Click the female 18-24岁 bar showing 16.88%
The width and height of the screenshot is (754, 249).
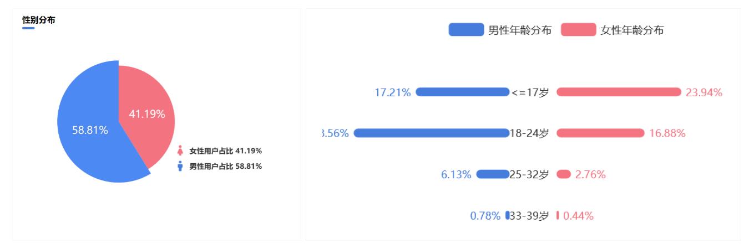(x=600, y=133)
